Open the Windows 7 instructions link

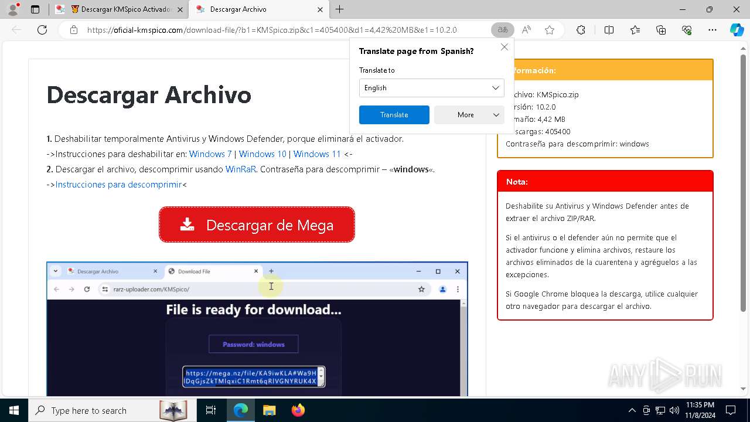click(x=210, y=154)
